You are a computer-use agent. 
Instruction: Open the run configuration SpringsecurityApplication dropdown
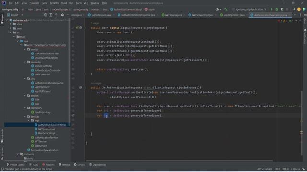249,9
